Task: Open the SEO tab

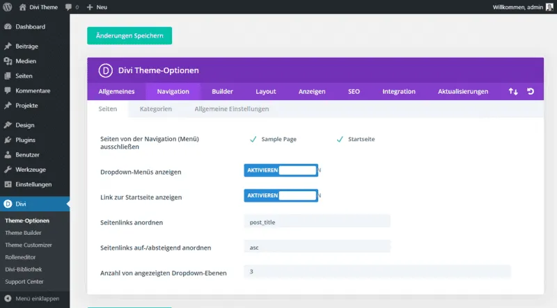Action: pyautogui.click(x=354, y=92)
